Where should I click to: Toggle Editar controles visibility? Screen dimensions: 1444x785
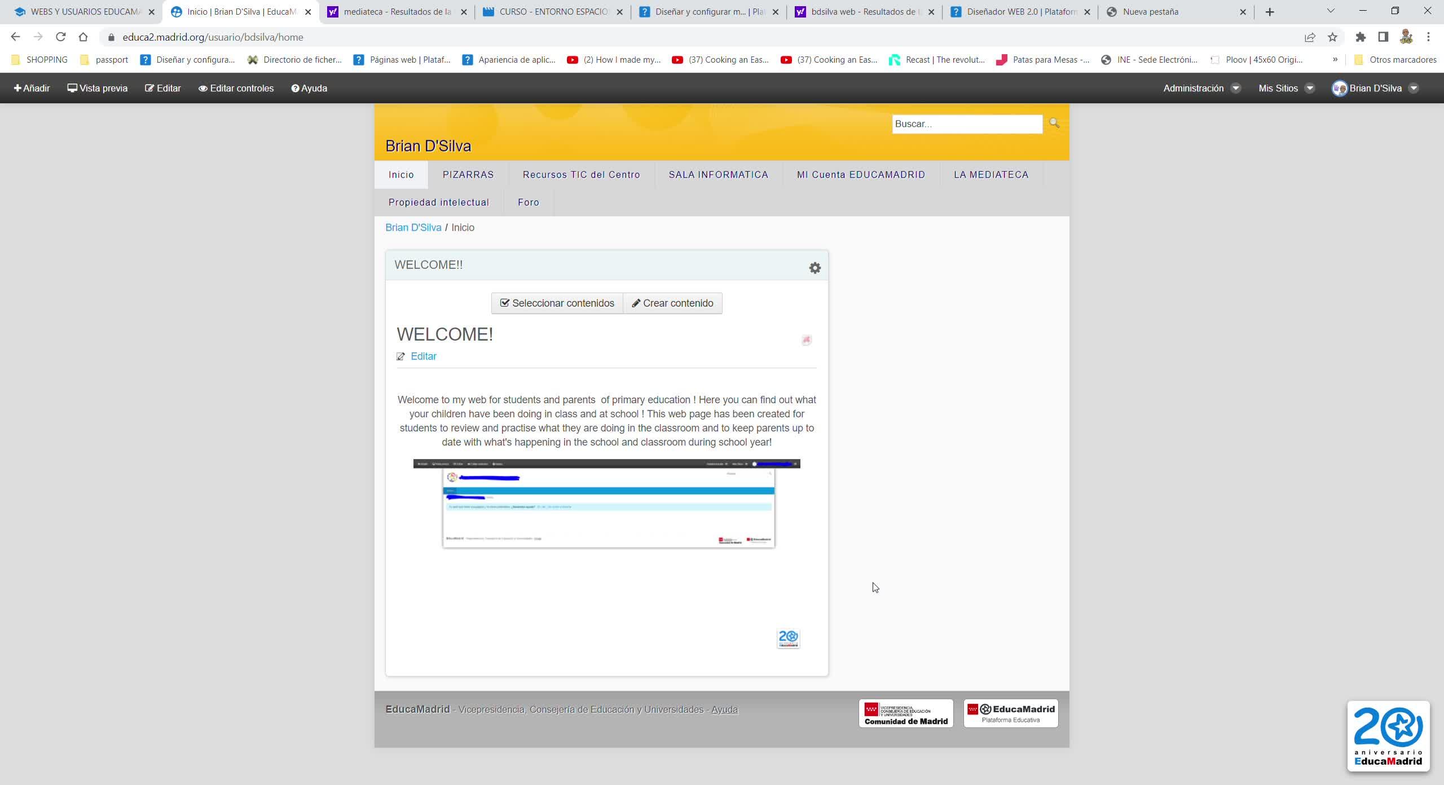click(x=236, y=88)
